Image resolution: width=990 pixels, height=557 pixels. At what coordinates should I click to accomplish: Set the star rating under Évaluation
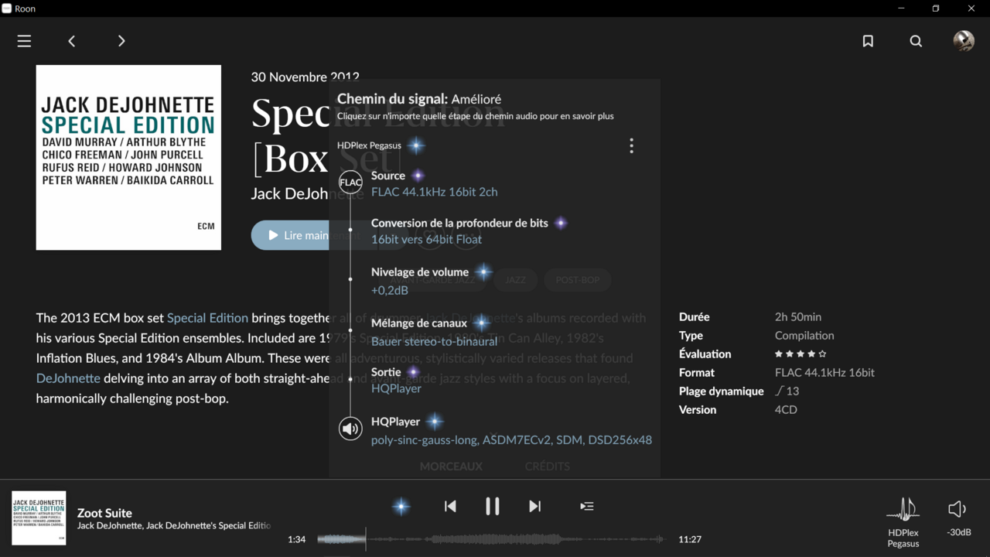801,354
